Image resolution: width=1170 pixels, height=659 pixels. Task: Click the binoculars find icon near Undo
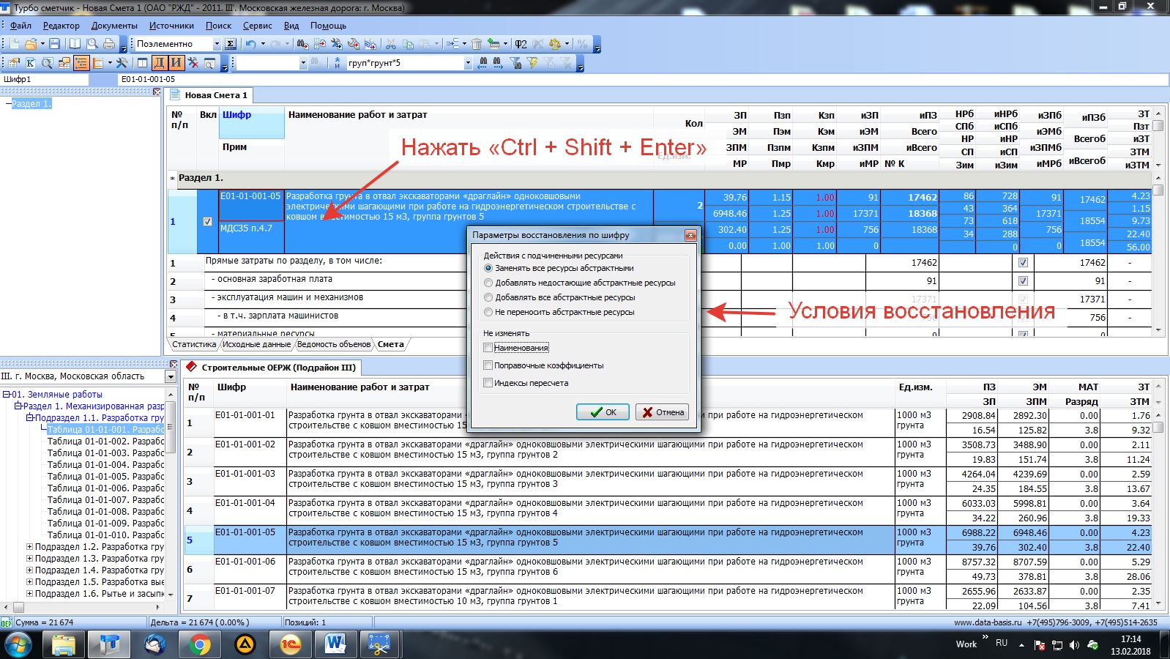(302, 44)
